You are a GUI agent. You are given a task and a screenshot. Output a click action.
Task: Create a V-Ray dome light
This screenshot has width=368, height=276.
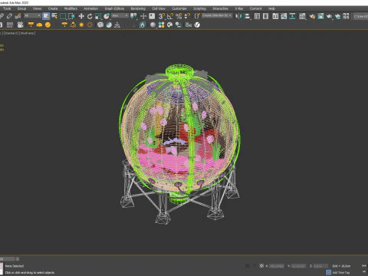point(39,25)
